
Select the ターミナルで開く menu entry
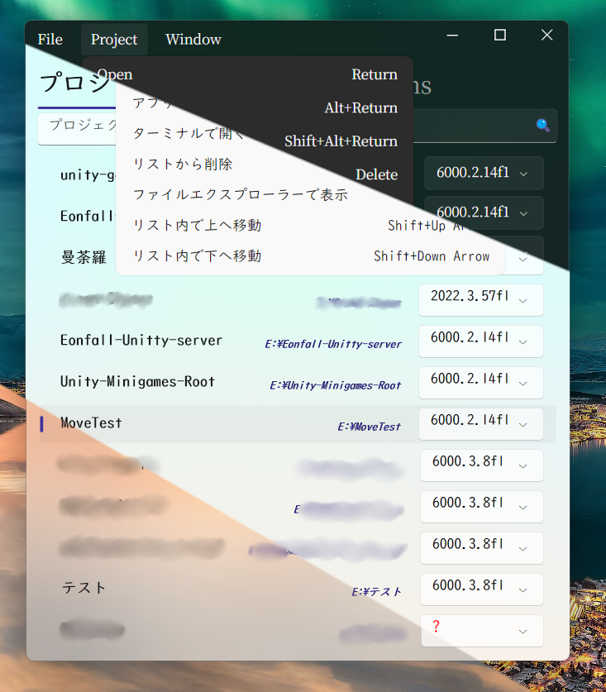[188, 132]
